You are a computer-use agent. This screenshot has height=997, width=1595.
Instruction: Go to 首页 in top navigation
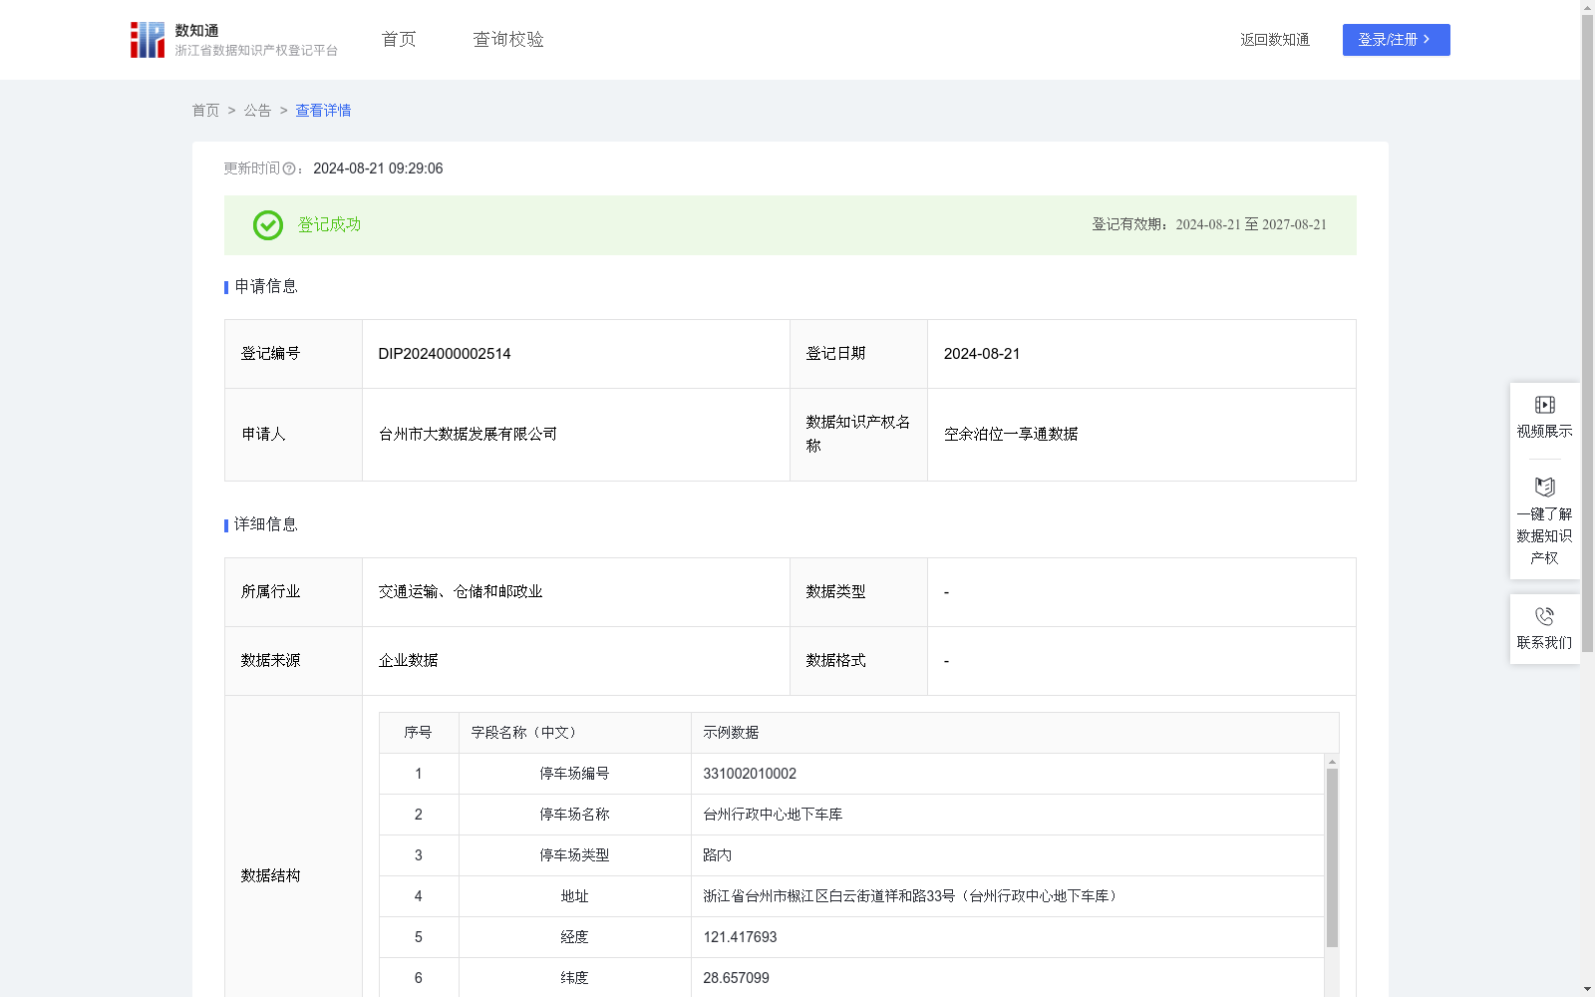[x=399, y=39]
